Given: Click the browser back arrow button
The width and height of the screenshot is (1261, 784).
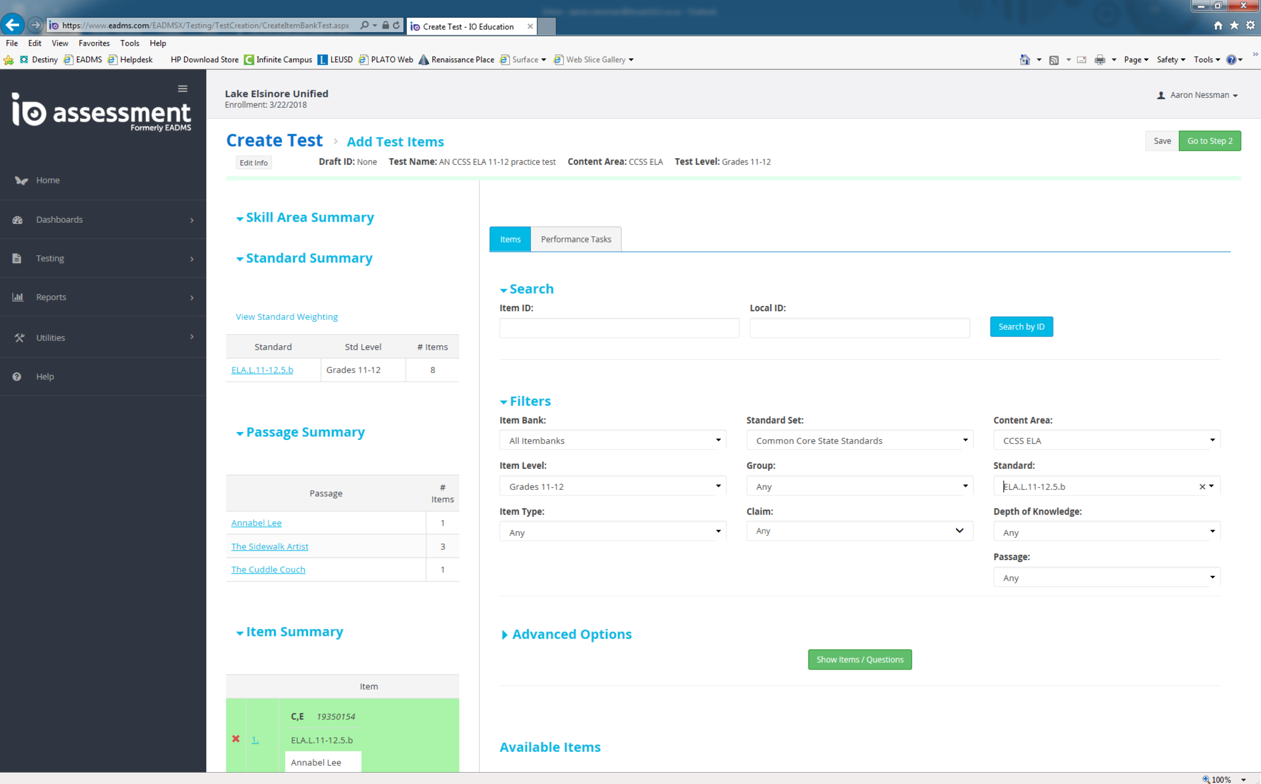Looking at the screenshot, I should tap(12, 25).
